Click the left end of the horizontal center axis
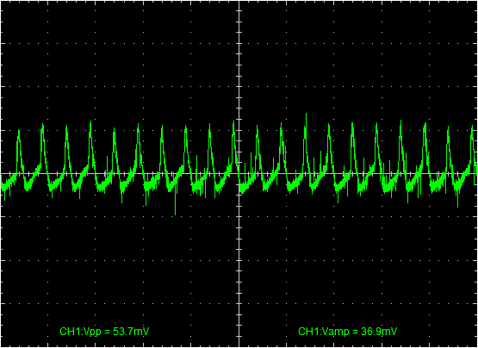 tap(2, 174)
